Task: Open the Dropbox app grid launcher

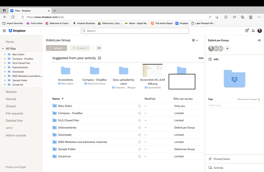Action: [4, 31]
